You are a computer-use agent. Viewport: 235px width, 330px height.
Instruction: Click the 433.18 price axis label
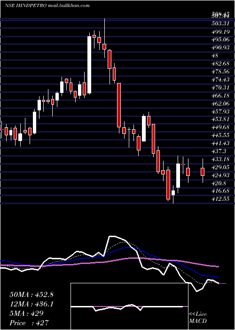[x=220, y=159]
